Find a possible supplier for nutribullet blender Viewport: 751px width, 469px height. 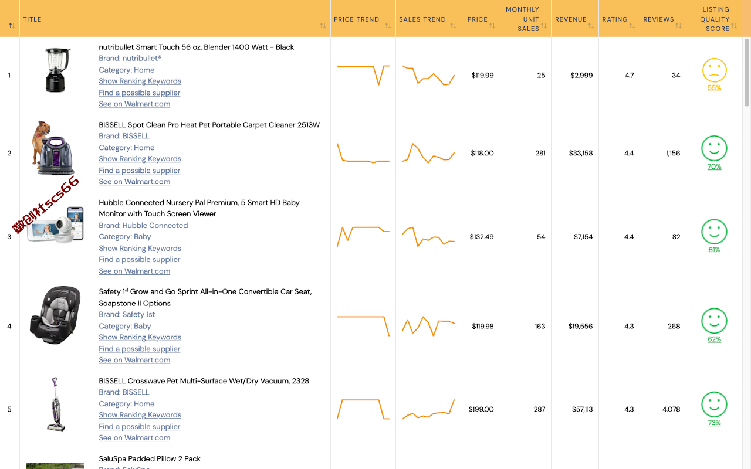click(x=139, y=93)
